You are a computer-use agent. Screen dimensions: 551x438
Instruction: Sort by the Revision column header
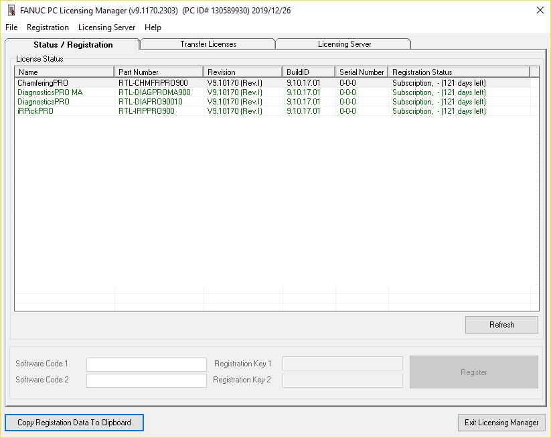tap(242, 72)
